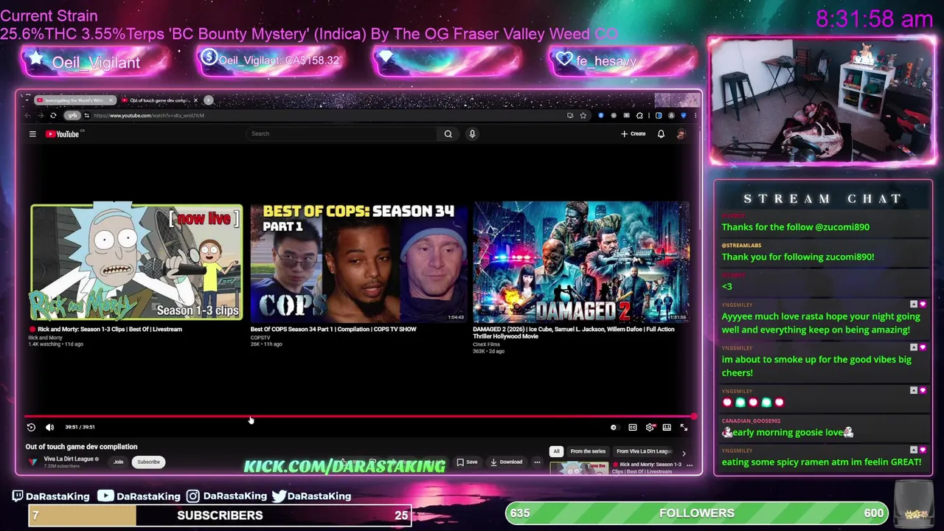Click the Create button
Viewport: 944px width, 531px height.
pos(633,133)
